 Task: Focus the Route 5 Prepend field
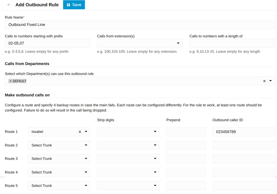tap(186, 186)
